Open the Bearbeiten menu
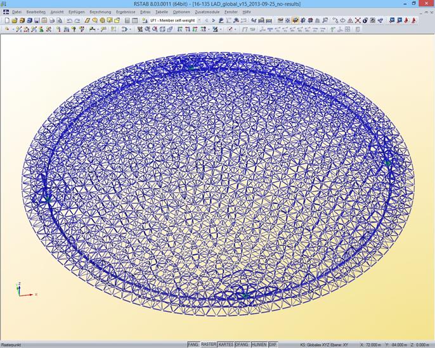Image resolution: width=435 pixels, height=348 pixels. [36, 12]
